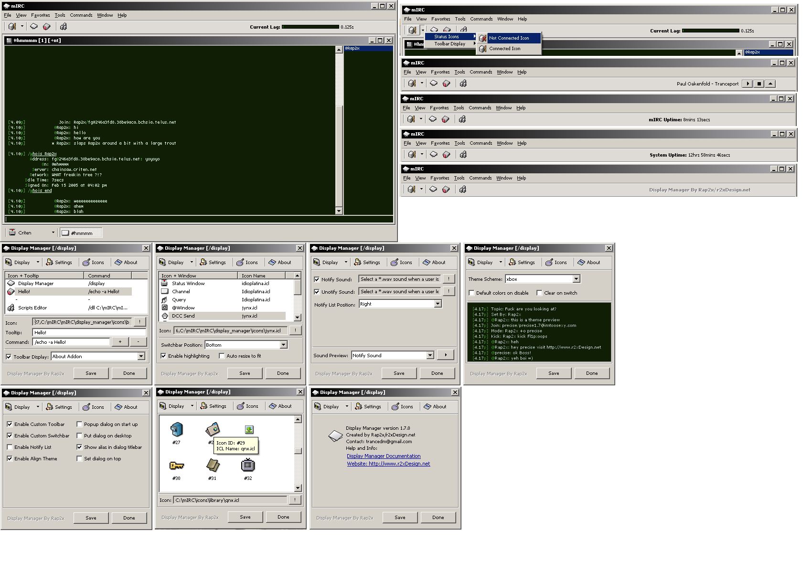
Task: Open Theme Scheme dropdown showing xbox
Action: tap(576, 279)
